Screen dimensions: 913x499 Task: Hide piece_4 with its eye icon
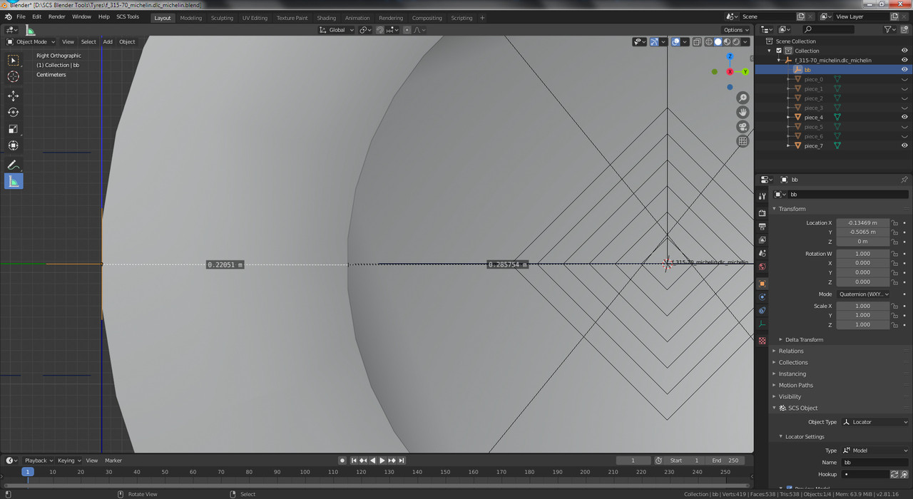(904, 117)
